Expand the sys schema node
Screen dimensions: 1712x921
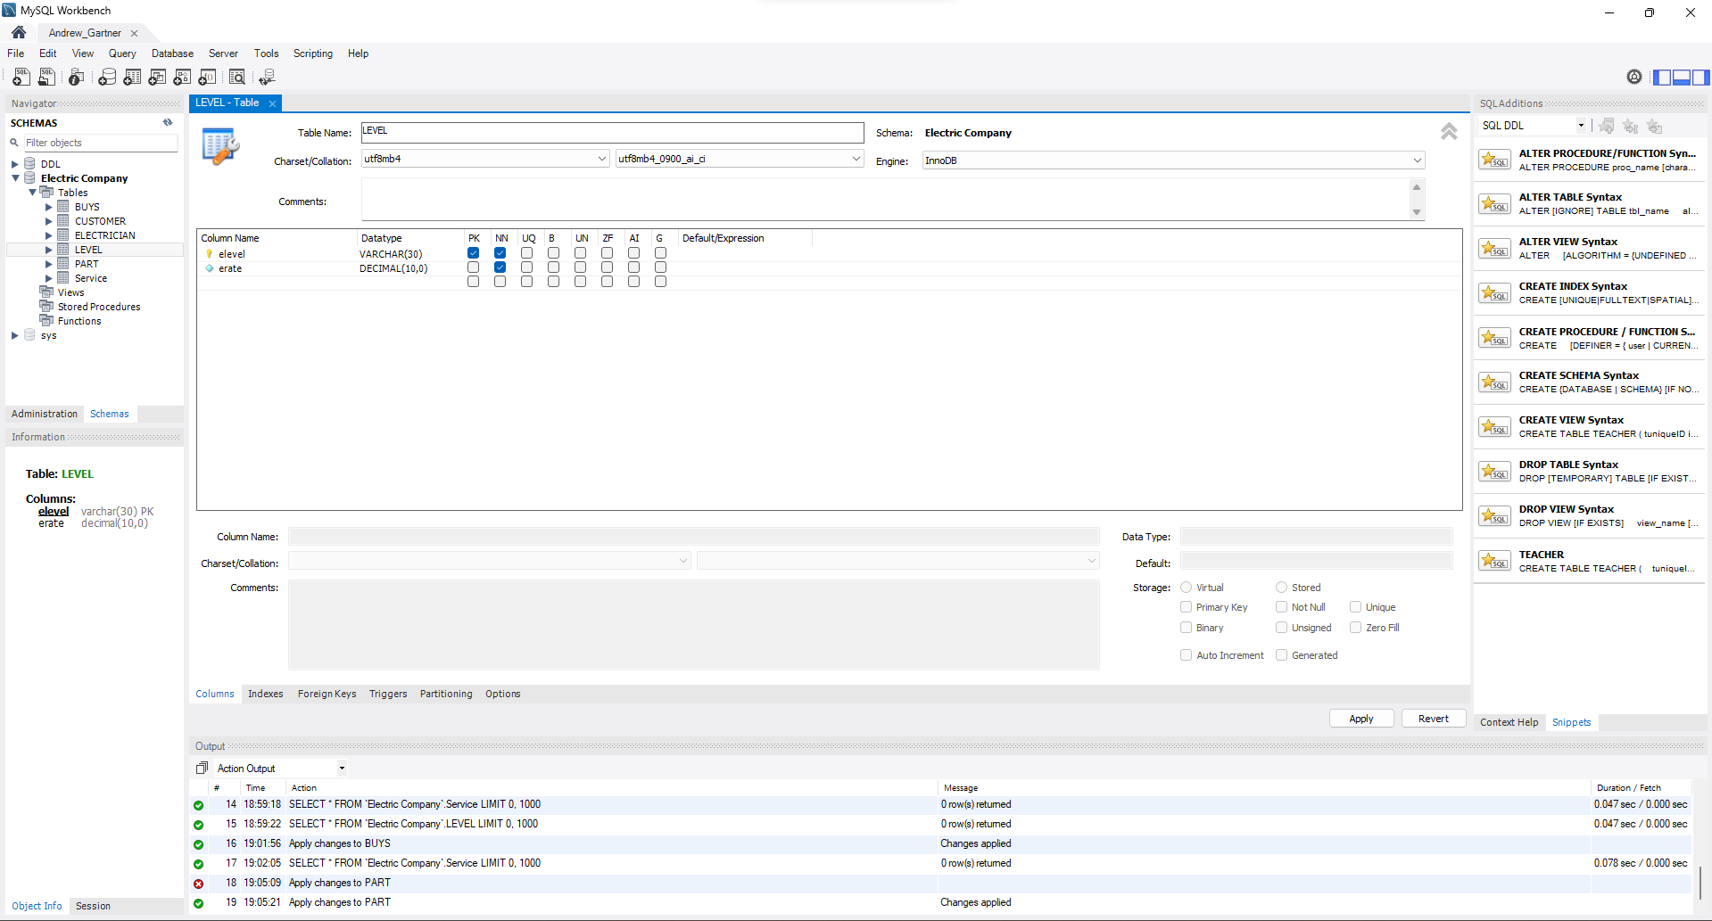tap(15, 335)
